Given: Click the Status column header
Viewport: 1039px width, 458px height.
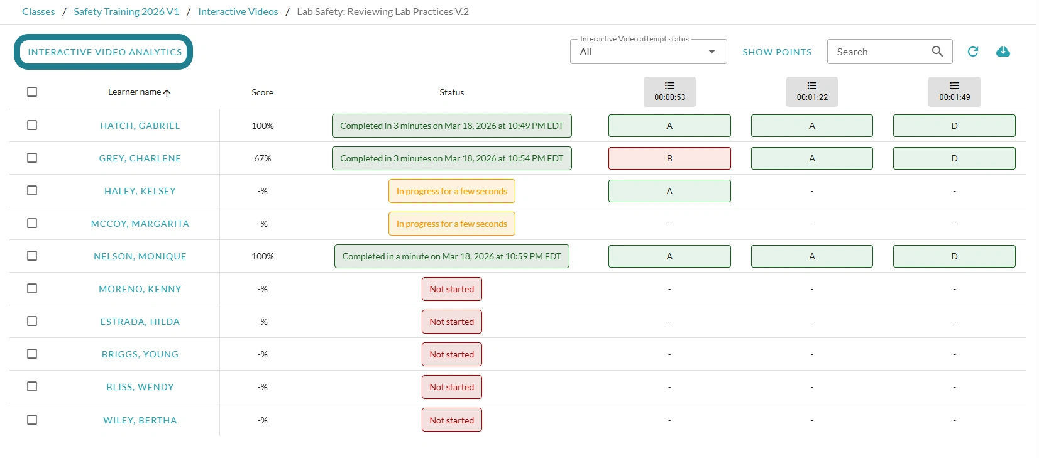Looking at the screenshot, I should click(452, 92).
